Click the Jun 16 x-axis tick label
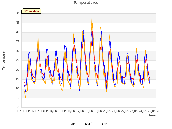The width and height of the screenshot is (172, 129). pos(66,111)
